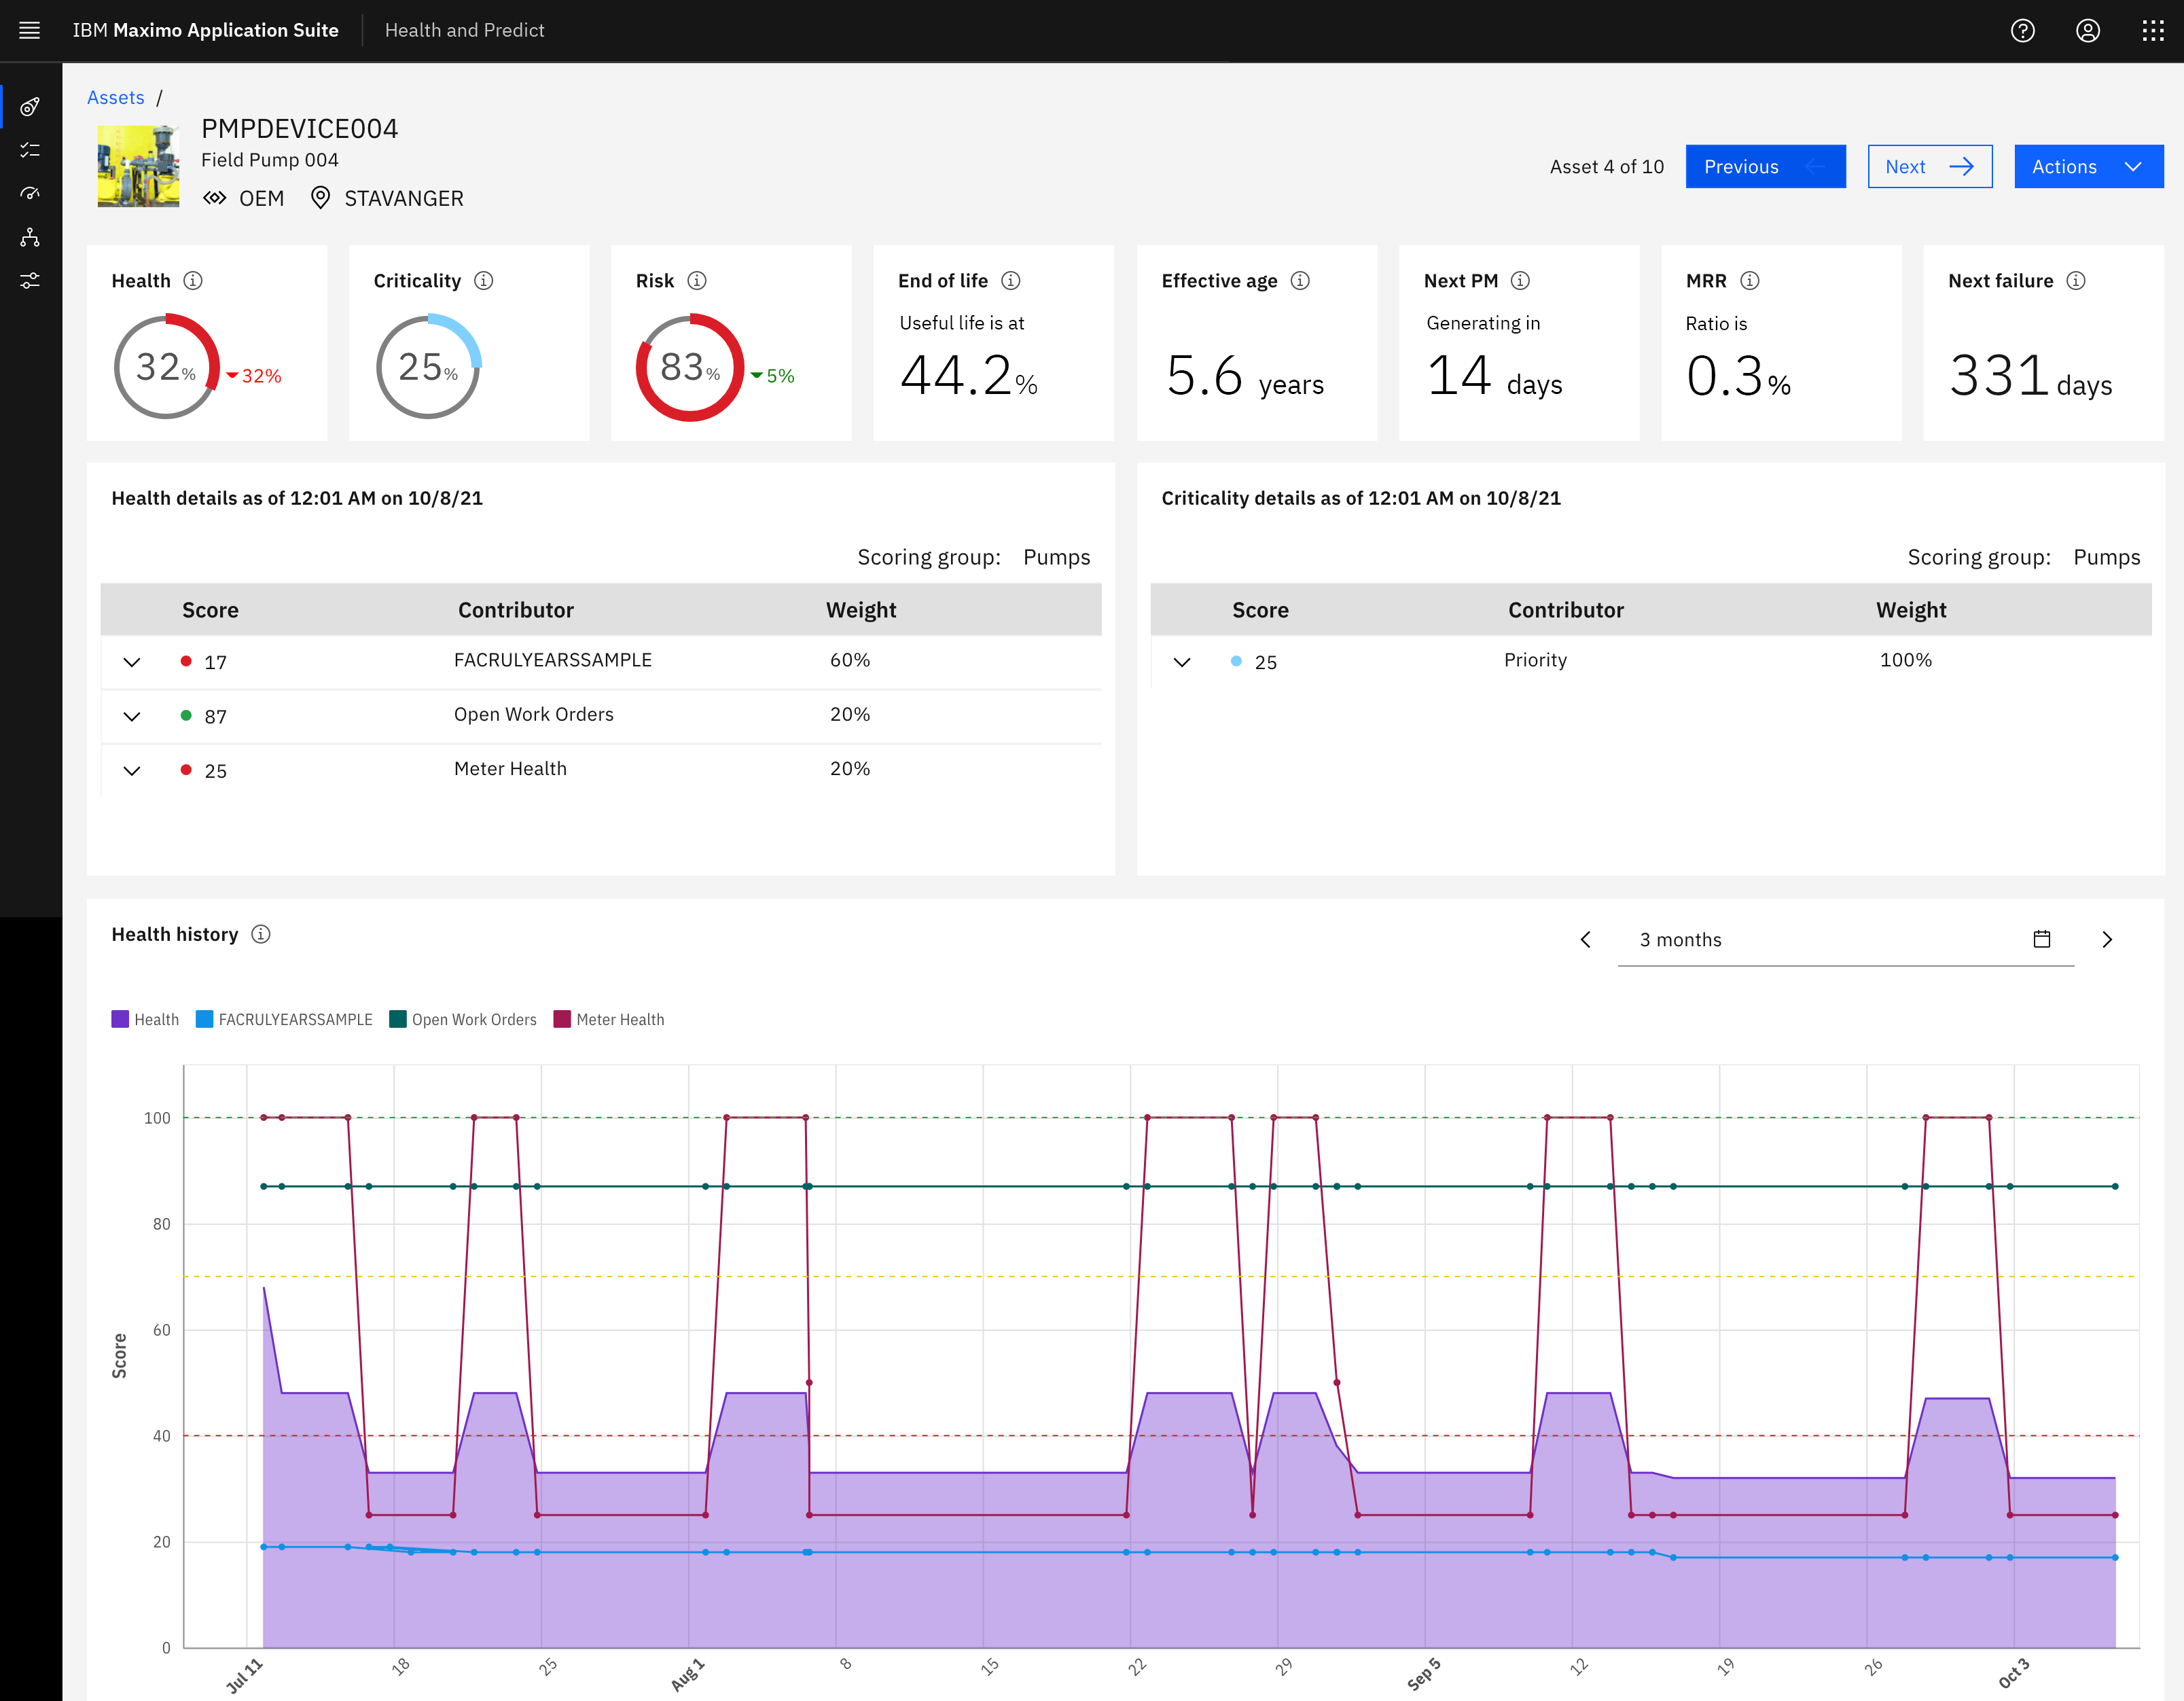Toggle the FACRULYEARSSAMPLE legend series
Screen dimensions: 2184x1701
point(284,1019)
